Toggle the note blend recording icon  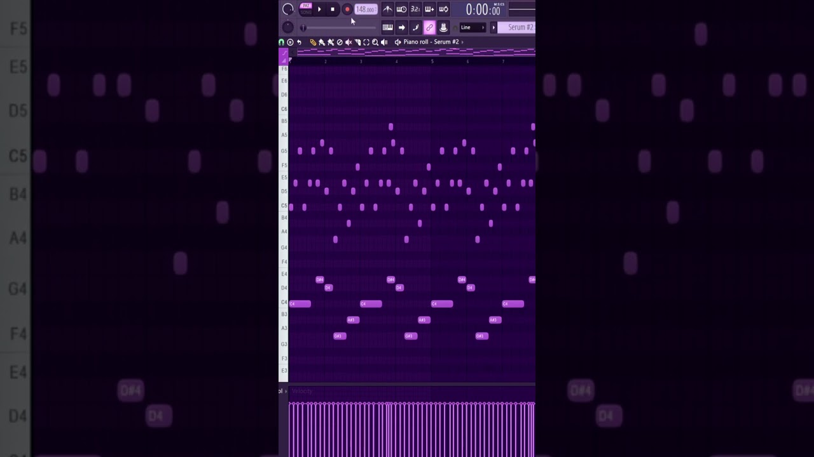pyautogui.click(x=415, y=27)
